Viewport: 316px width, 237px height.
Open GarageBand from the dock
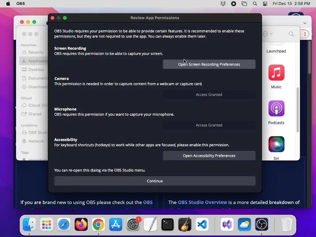(x=185, y=224)
